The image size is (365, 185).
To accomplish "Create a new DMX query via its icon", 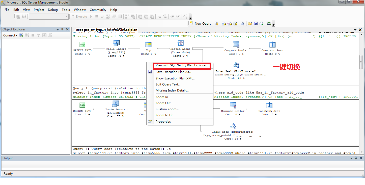I will 229,23.
